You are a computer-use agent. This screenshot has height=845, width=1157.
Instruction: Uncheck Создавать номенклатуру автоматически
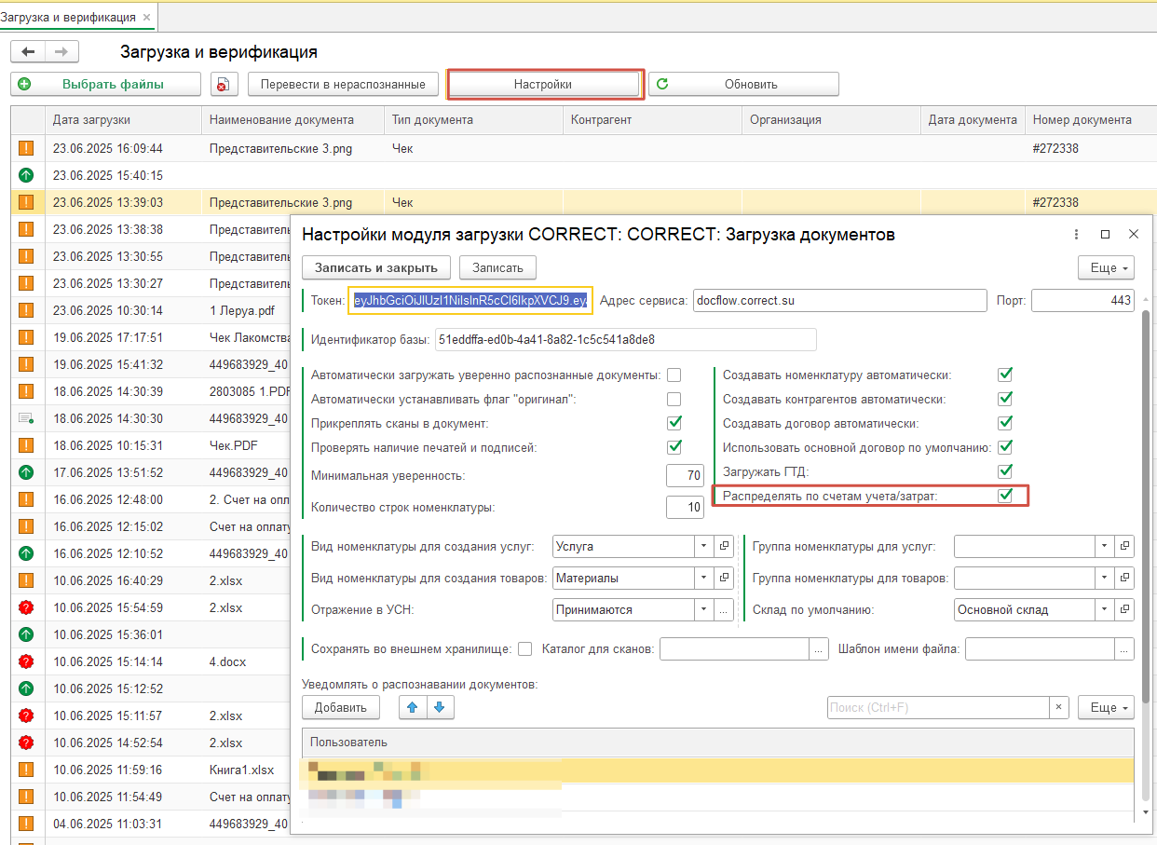tap(1005, 375)
